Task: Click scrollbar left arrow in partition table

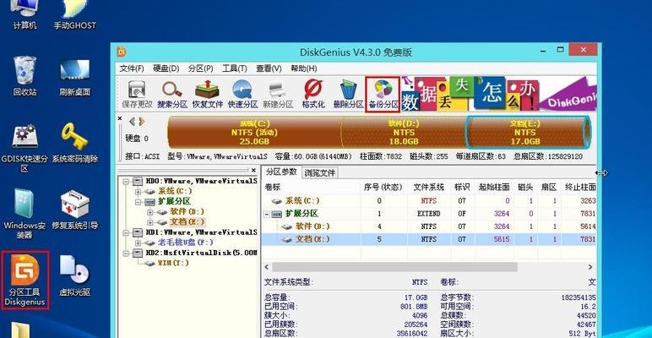Action: click(x=267, y=267)
